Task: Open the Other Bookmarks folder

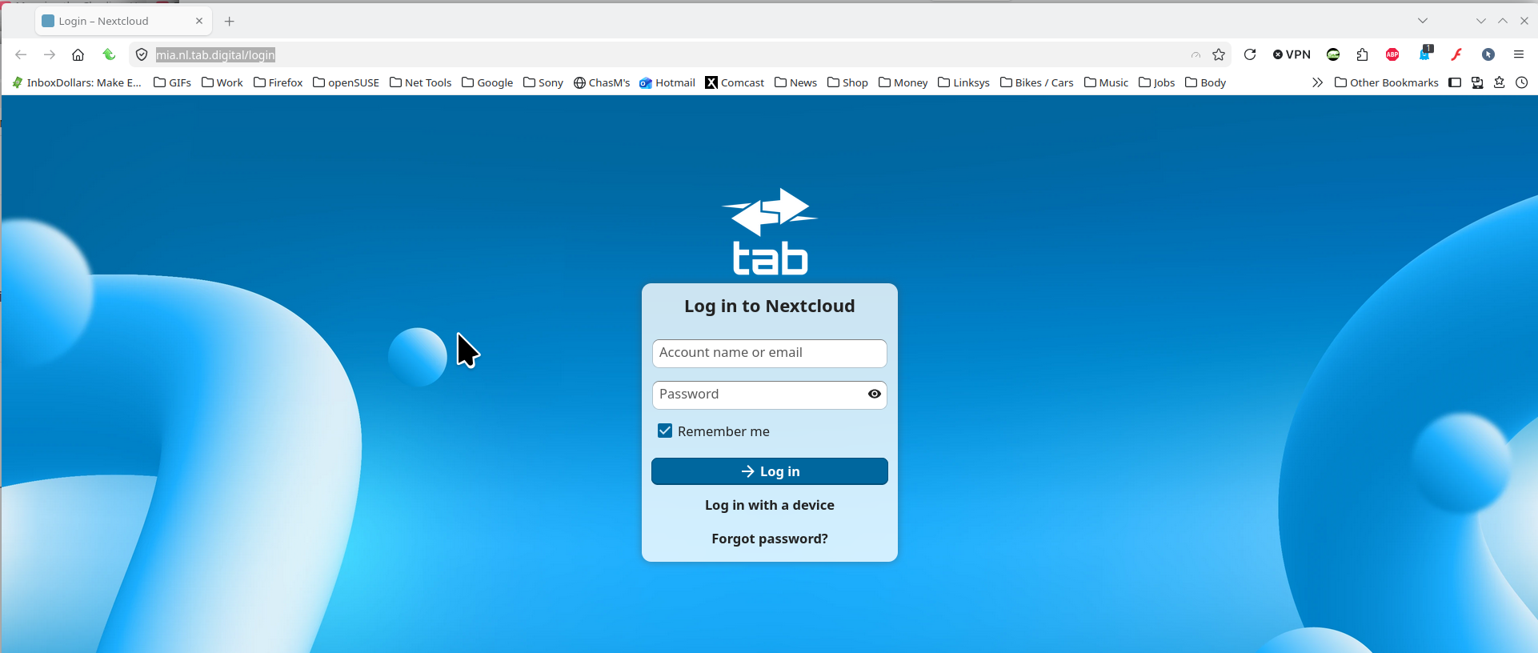Action: pyautogui.click(x=1387, y=82)
